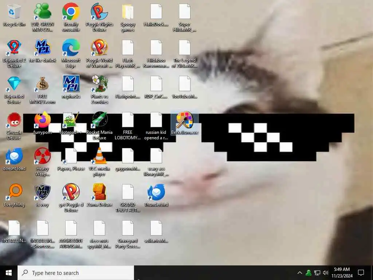Select the !INSTALLIN... file icon
Viewport: 373px width, 280px height.
14,232
